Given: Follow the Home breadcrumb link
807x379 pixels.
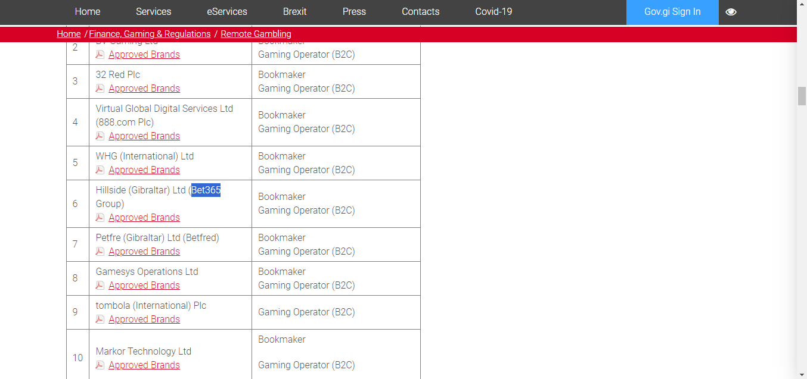Looking at the screenshot, I should (69, 34).
